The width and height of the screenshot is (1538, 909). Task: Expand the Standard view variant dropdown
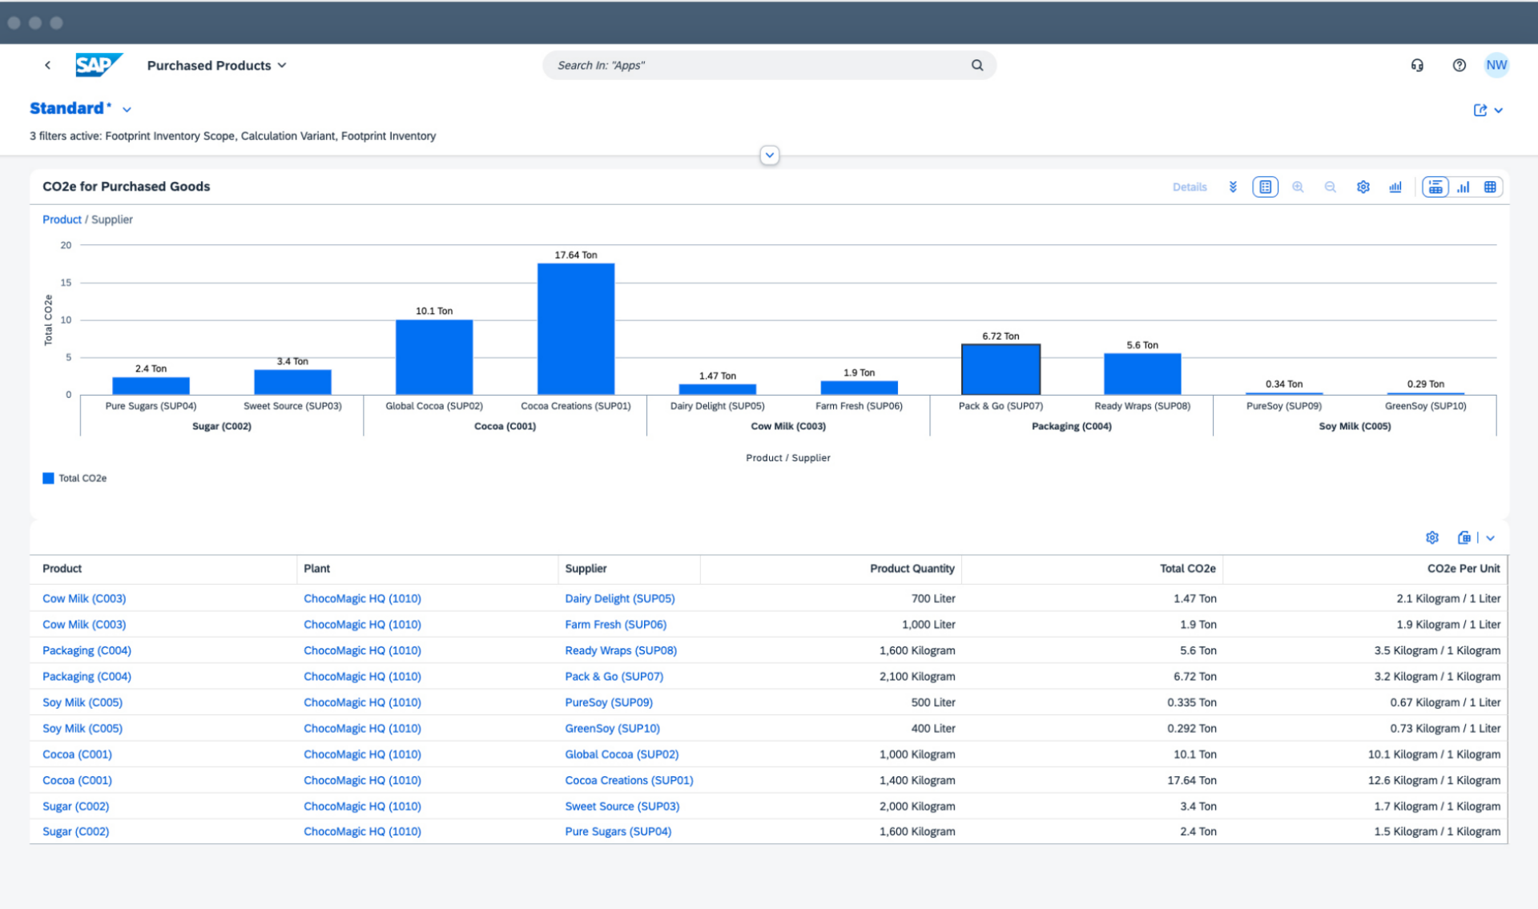pyautogui.click(x=127, y=109)
